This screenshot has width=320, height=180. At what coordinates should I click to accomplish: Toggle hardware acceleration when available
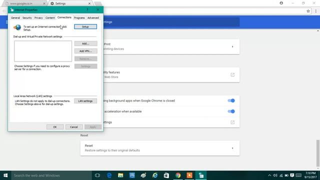tap(231, 111)
